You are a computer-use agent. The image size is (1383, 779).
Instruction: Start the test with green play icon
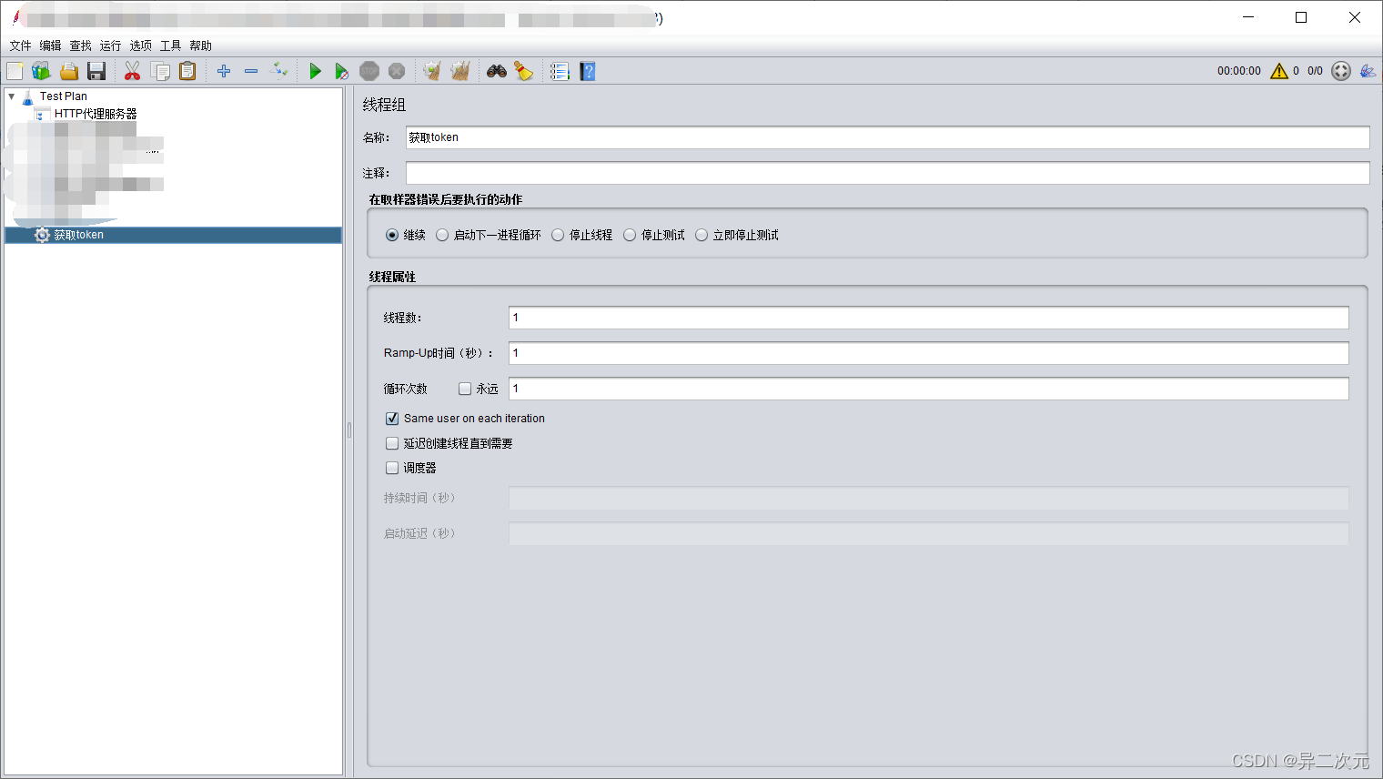315,71
